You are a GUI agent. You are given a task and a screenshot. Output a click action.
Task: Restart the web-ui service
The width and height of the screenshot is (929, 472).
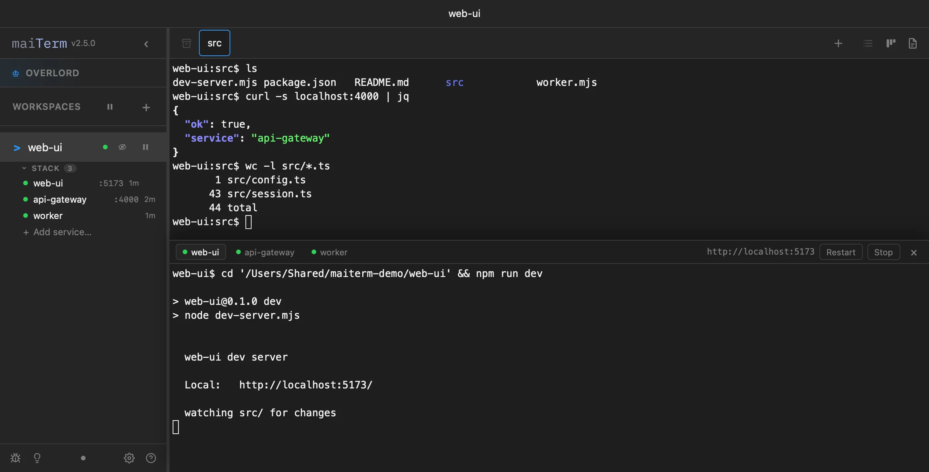click(x=841, y=252)
